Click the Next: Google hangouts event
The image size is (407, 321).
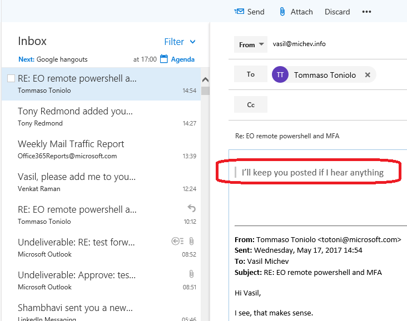[x=53, y=59]
